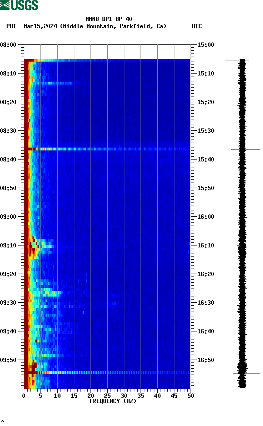The width and height of the screenshot is (263, 426).
Task: Click the 15:20 UTC time label
Action: click(x=205, y=102)
